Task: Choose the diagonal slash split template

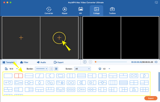Action: click(39, 76)
